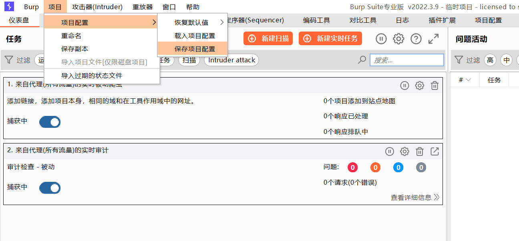Select 载入项目配置 menu entry

point(193,36)
